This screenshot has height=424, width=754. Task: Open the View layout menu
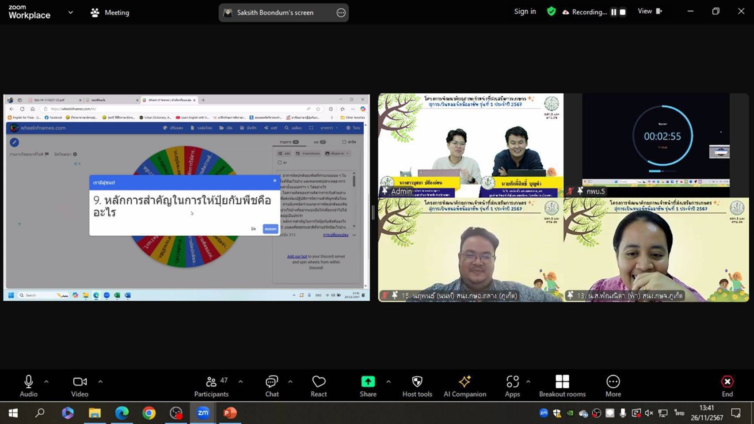click(650, 11)
